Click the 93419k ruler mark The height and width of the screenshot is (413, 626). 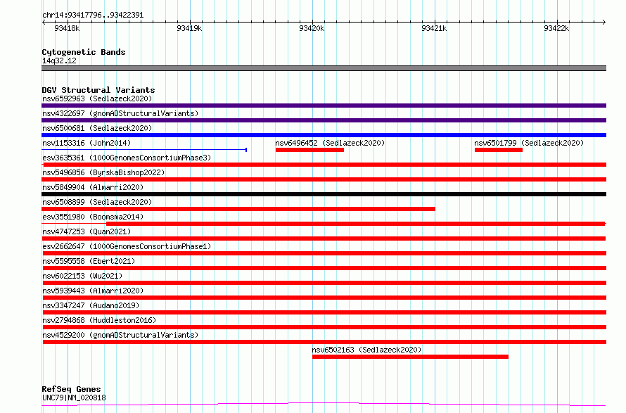tap(189, 28)
